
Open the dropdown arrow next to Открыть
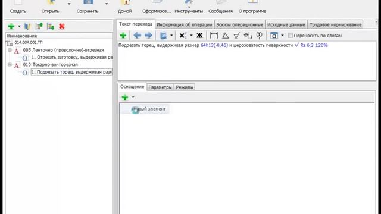pos(69,4)
